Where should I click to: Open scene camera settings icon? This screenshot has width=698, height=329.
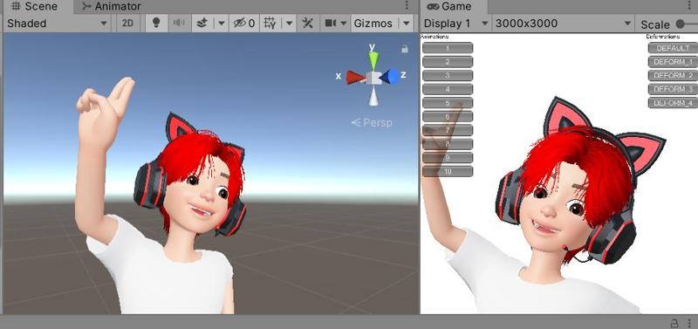(331, 24)
